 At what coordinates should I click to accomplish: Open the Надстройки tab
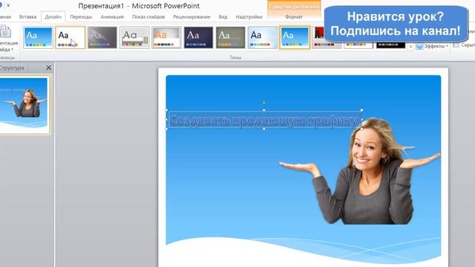point(249,17)
